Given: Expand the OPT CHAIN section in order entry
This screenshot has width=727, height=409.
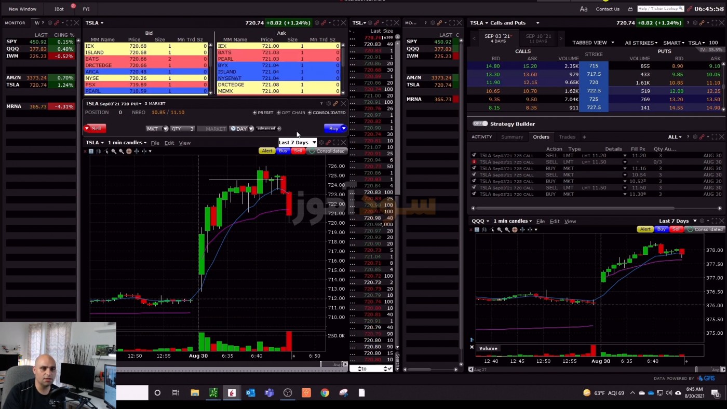Looking at the screenshot, I should [x=291, y=113].
